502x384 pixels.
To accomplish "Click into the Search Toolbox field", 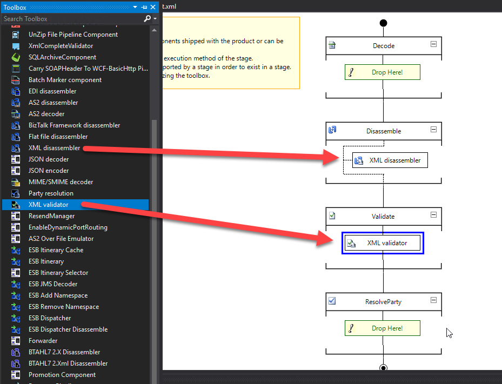I will 70,18.
